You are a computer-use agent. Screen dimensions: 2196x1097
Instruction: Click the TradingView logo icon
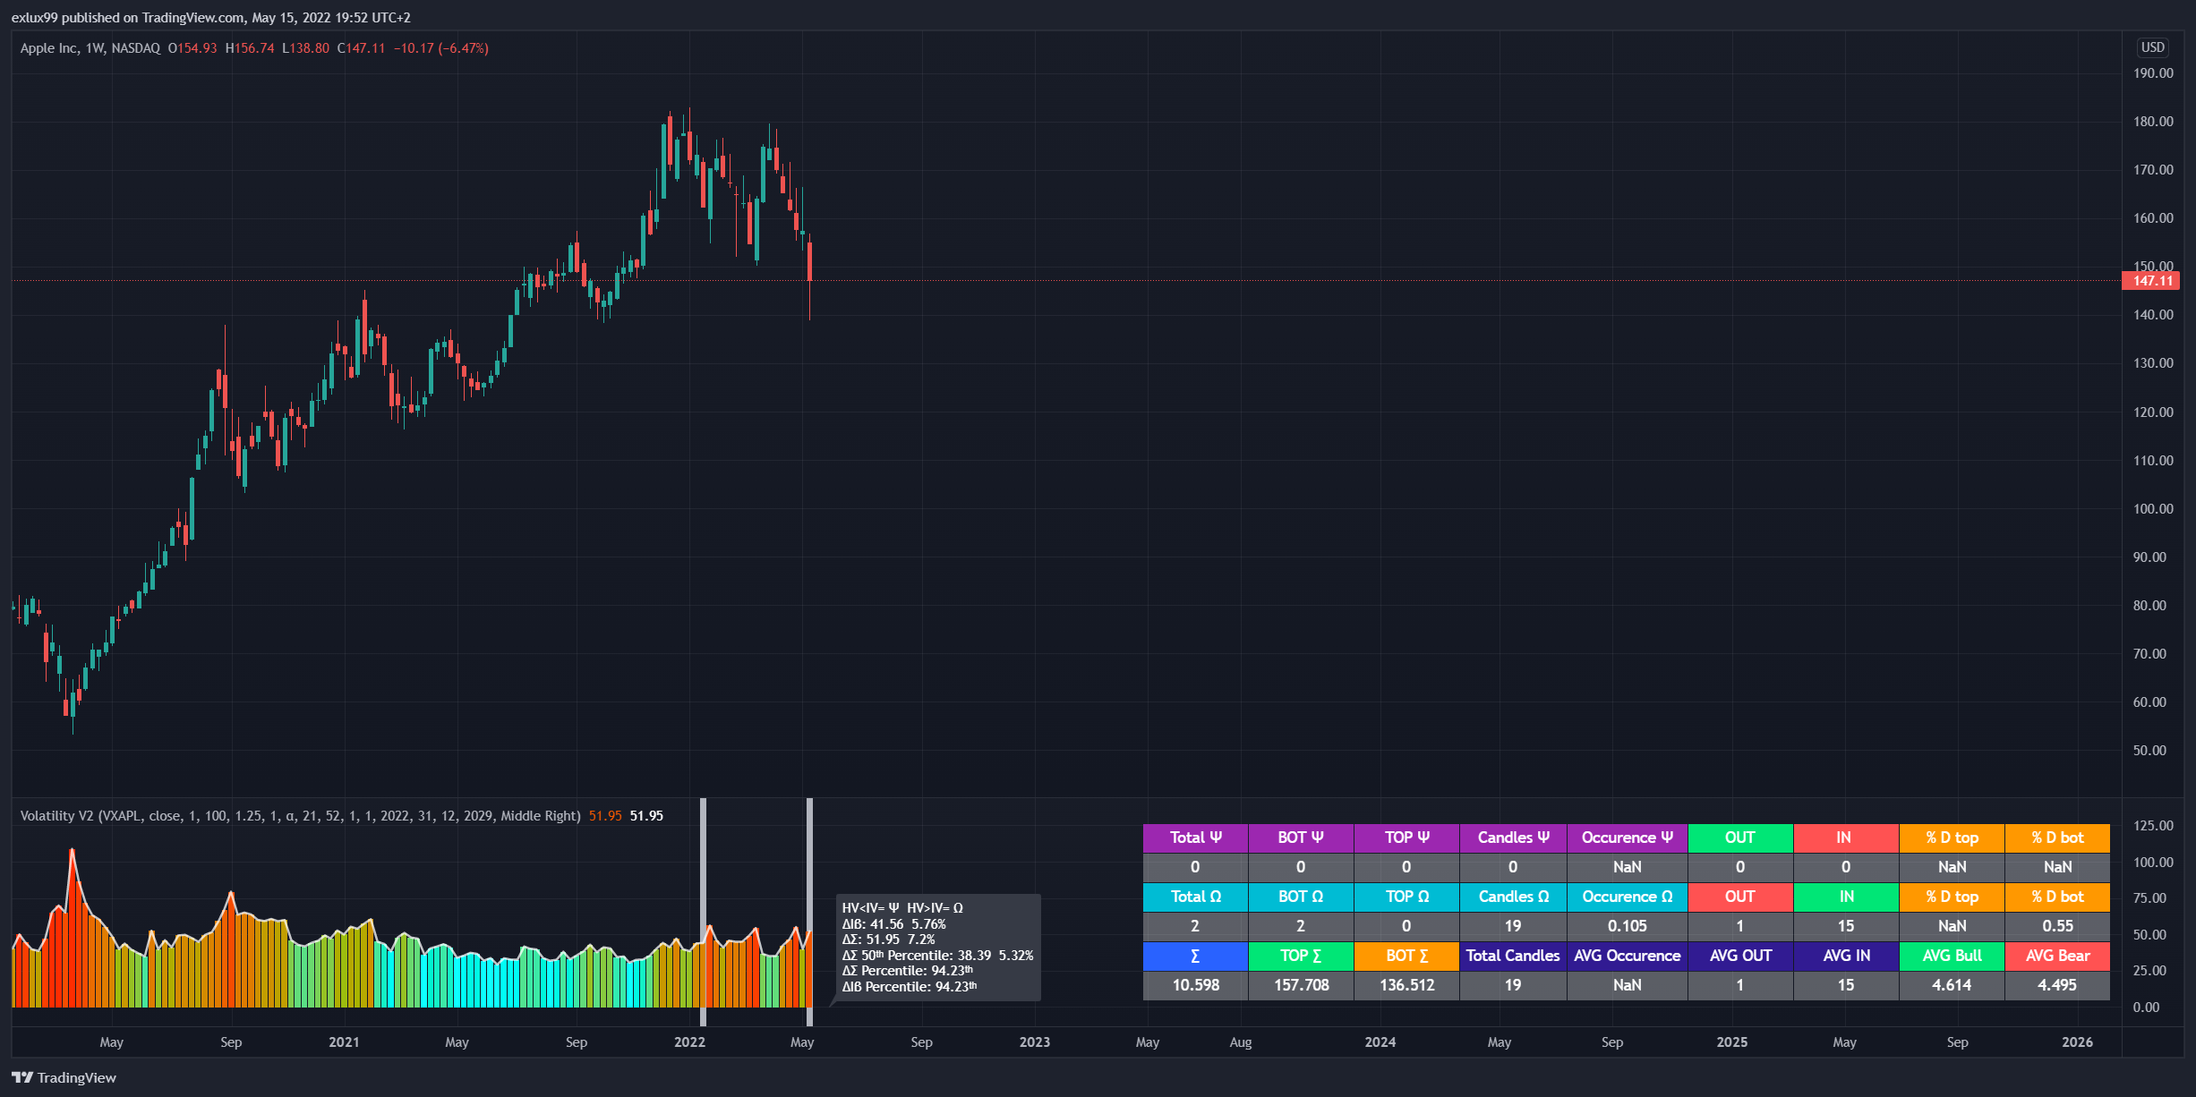pyautogui.click(x=22, y=1077)
